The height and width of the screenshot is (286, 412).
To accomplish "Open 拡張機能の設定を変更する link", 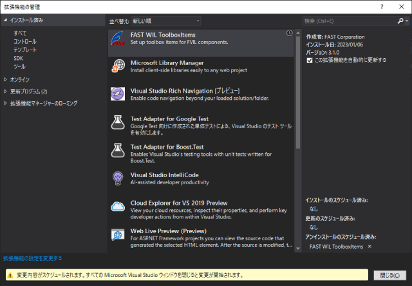I will click(x=33, y=258).
